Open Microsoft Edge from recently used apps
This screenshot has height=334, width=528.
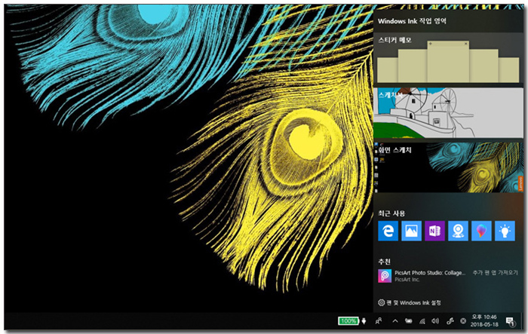pyautogui.click(x=388, y=232)
